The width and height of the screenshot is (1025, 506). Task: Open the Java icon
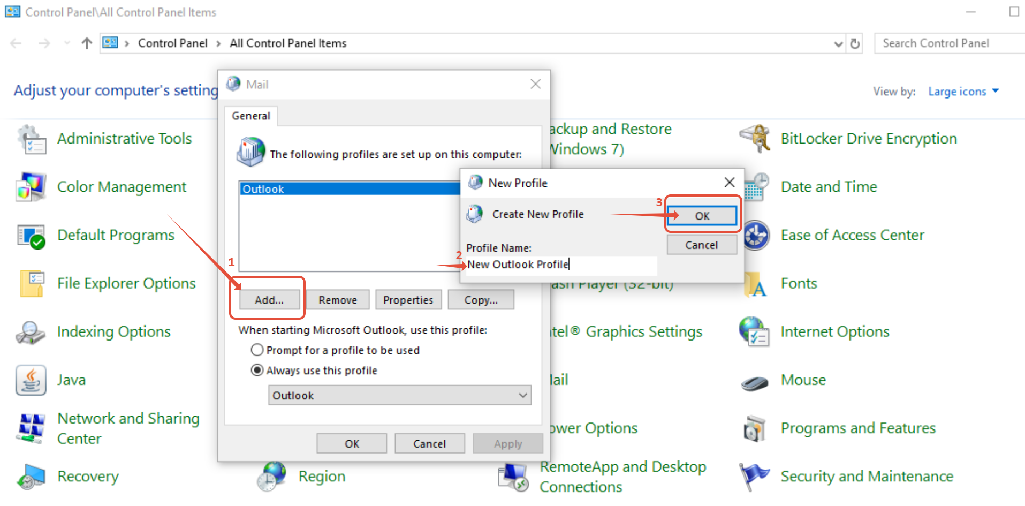[31, 380]
